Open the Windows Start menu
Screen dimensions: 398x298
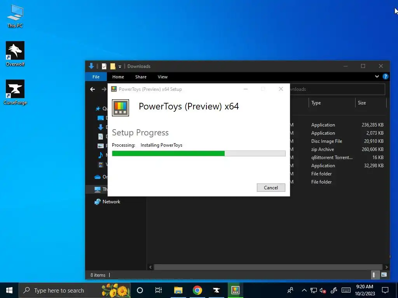pos(9,290)
